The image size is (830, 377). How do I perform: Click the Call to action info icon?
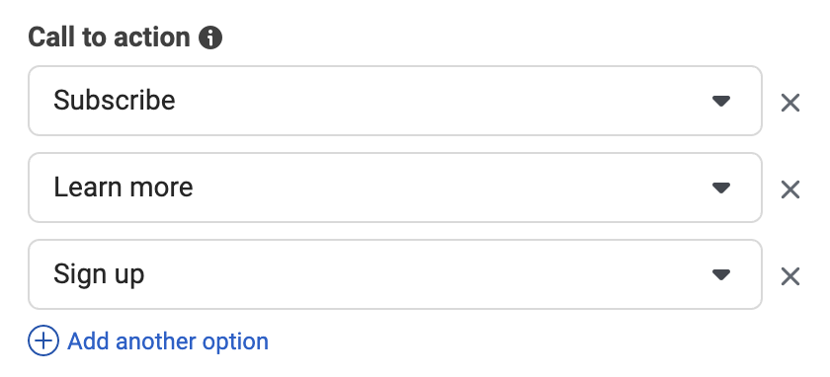(210, 38)
